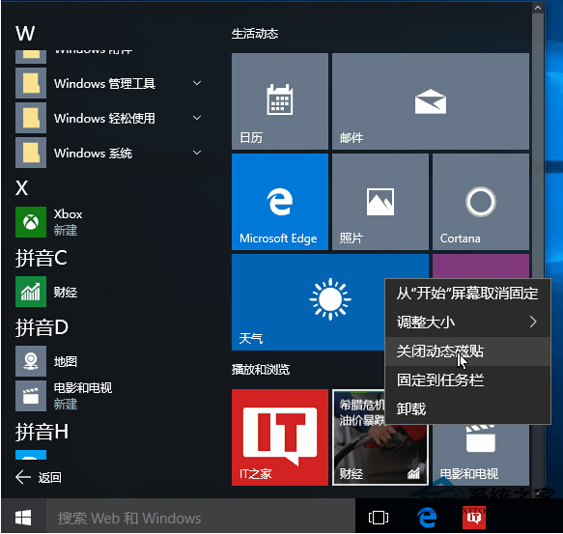The height and width of the screenshot is (534, 563).
Task: Launch the Microsoft Edge tile
Action: point(280,202)
